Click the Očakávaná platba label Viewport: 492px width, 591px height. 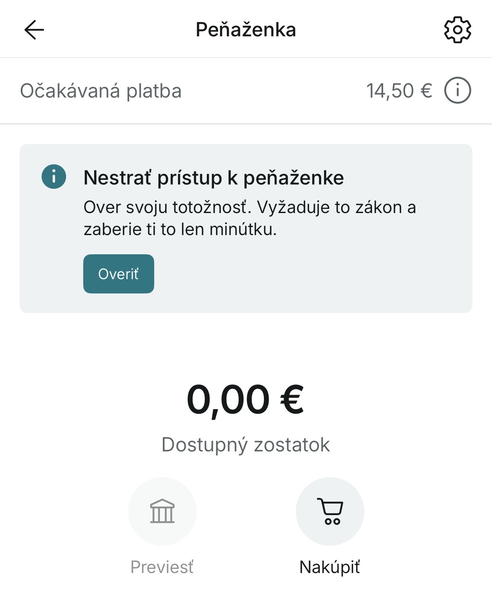click(101, 91)
